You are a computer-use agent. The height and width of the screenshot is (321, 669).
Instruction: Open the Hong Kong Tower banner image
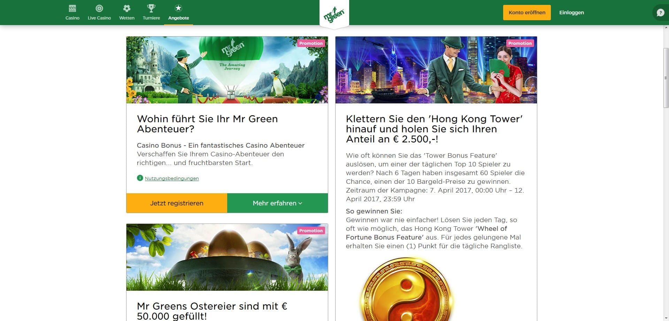click(x=436, y=70)
